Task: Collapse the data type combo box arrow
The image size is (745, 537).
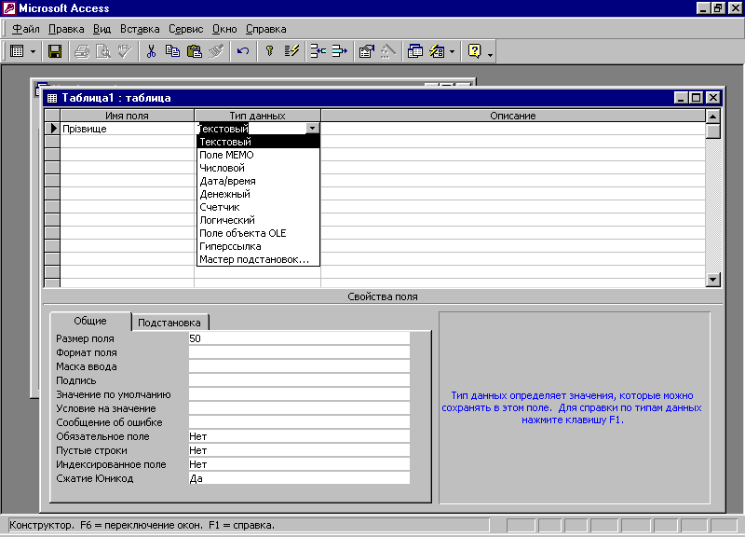Action: click(x=312, y=129)
